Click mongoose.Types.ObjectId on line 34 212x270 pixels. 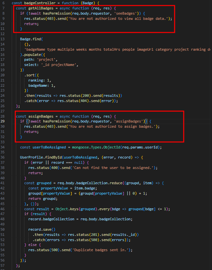tap(96, 147)
